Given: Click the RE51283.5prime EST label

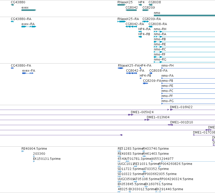Looking at the screenshot, I should point(130,149).
